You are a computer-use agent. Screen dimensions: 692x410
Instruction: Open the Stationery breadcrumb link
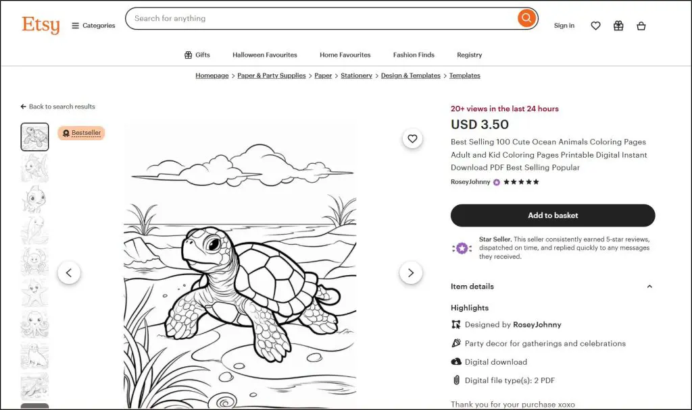[356, 76]
